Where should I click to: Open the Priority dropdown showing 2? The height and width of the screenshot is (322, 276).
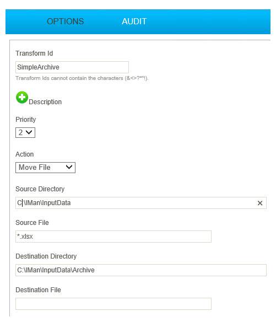pyautogui.click(x=25, y=132)
